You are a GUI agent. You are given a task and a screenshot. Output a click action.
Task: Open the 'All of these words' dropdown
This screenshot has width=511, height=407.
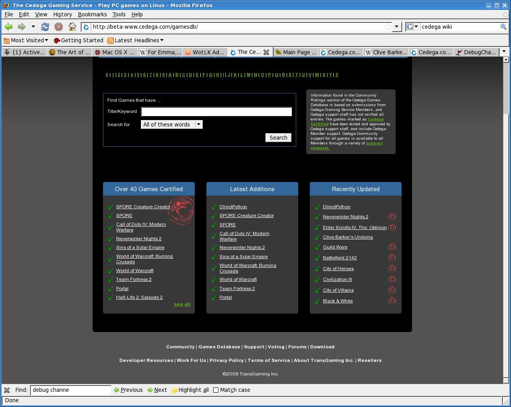[172, 124]
